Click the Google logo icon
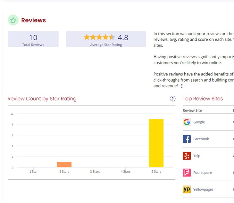Viewport: 234px width, 203px height. click(187, 122)
